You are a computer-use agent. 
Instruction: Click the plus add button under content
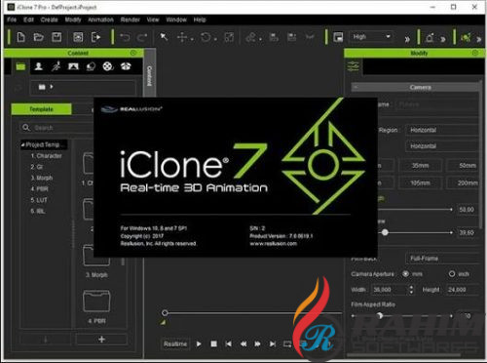click(x=101, y=340)
